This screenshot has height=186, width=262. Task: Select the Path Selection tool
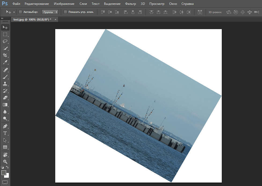pyautogui.click(x=5, y=140)
